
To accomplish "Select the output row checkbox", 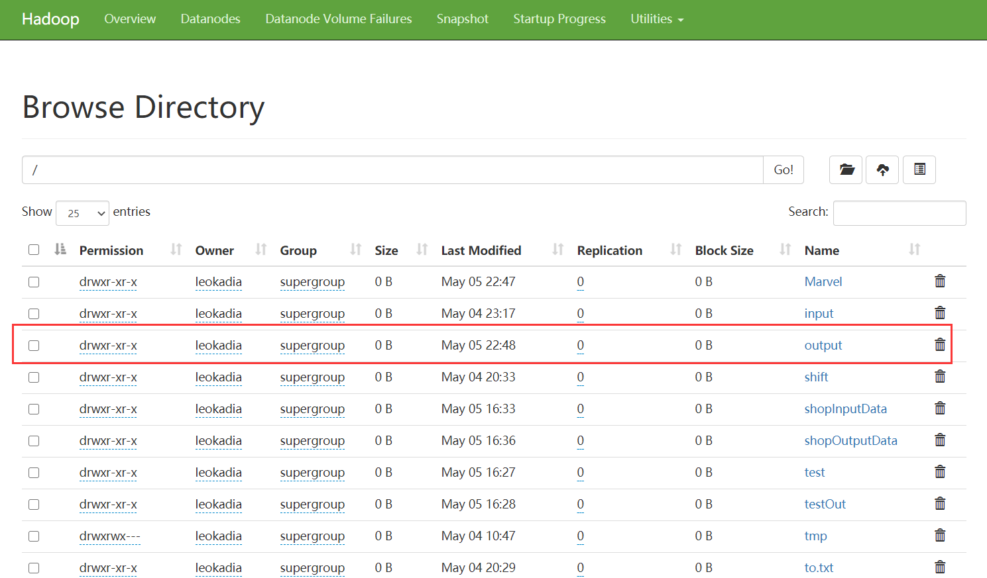I will coord(34,346).
